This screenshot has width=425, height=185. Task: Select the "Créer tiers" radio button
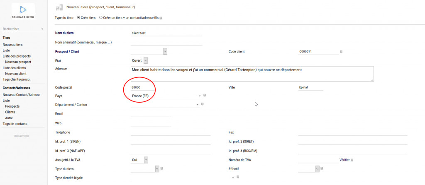79,18
